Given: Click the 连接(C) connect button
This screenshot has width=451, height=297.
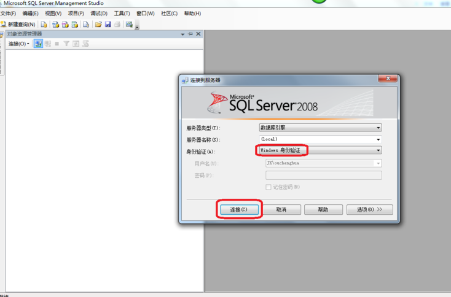Looking at the screenshot, I should point(239,209).
